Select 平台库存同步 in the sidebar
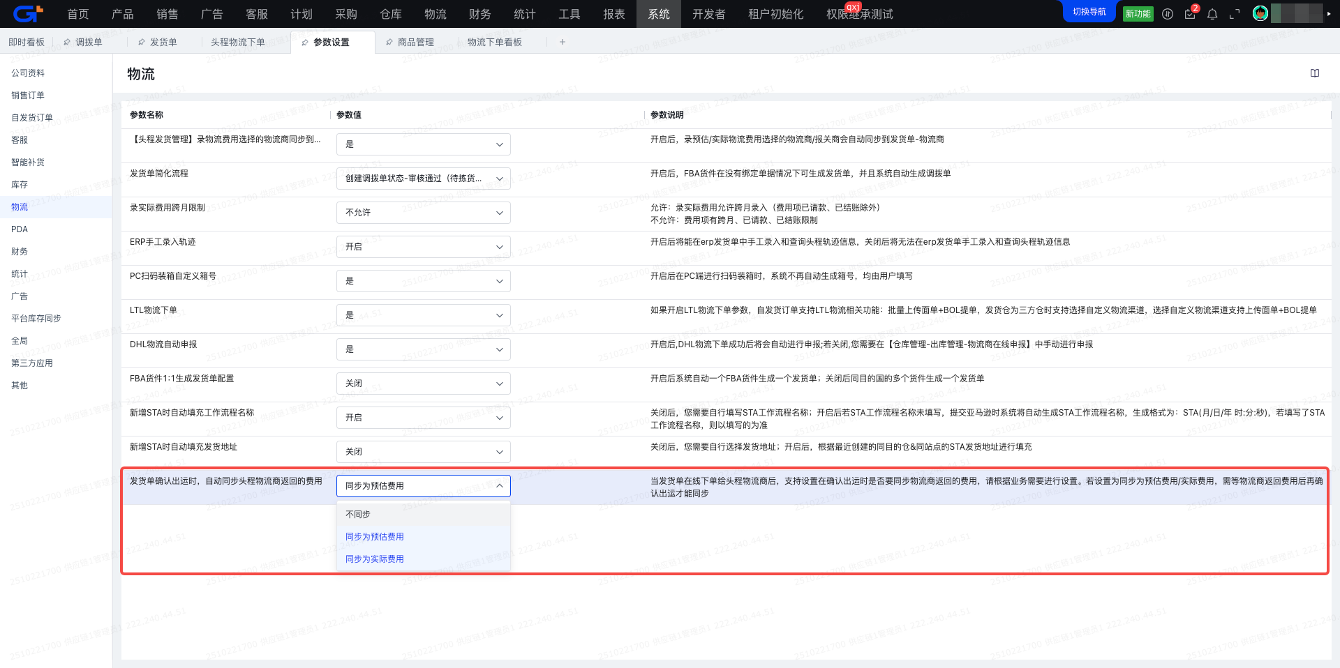The image size is (1340, 668). (56, 319)
